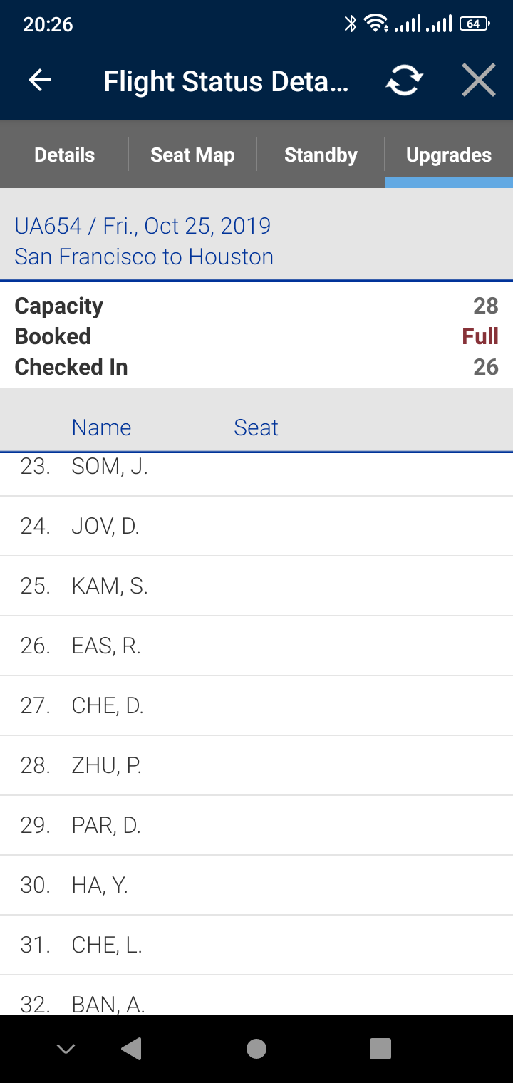Select passenger JOV, D. row
Image resolution: width=513 pixels, height=1083 pixels.
tap(256, 527)
